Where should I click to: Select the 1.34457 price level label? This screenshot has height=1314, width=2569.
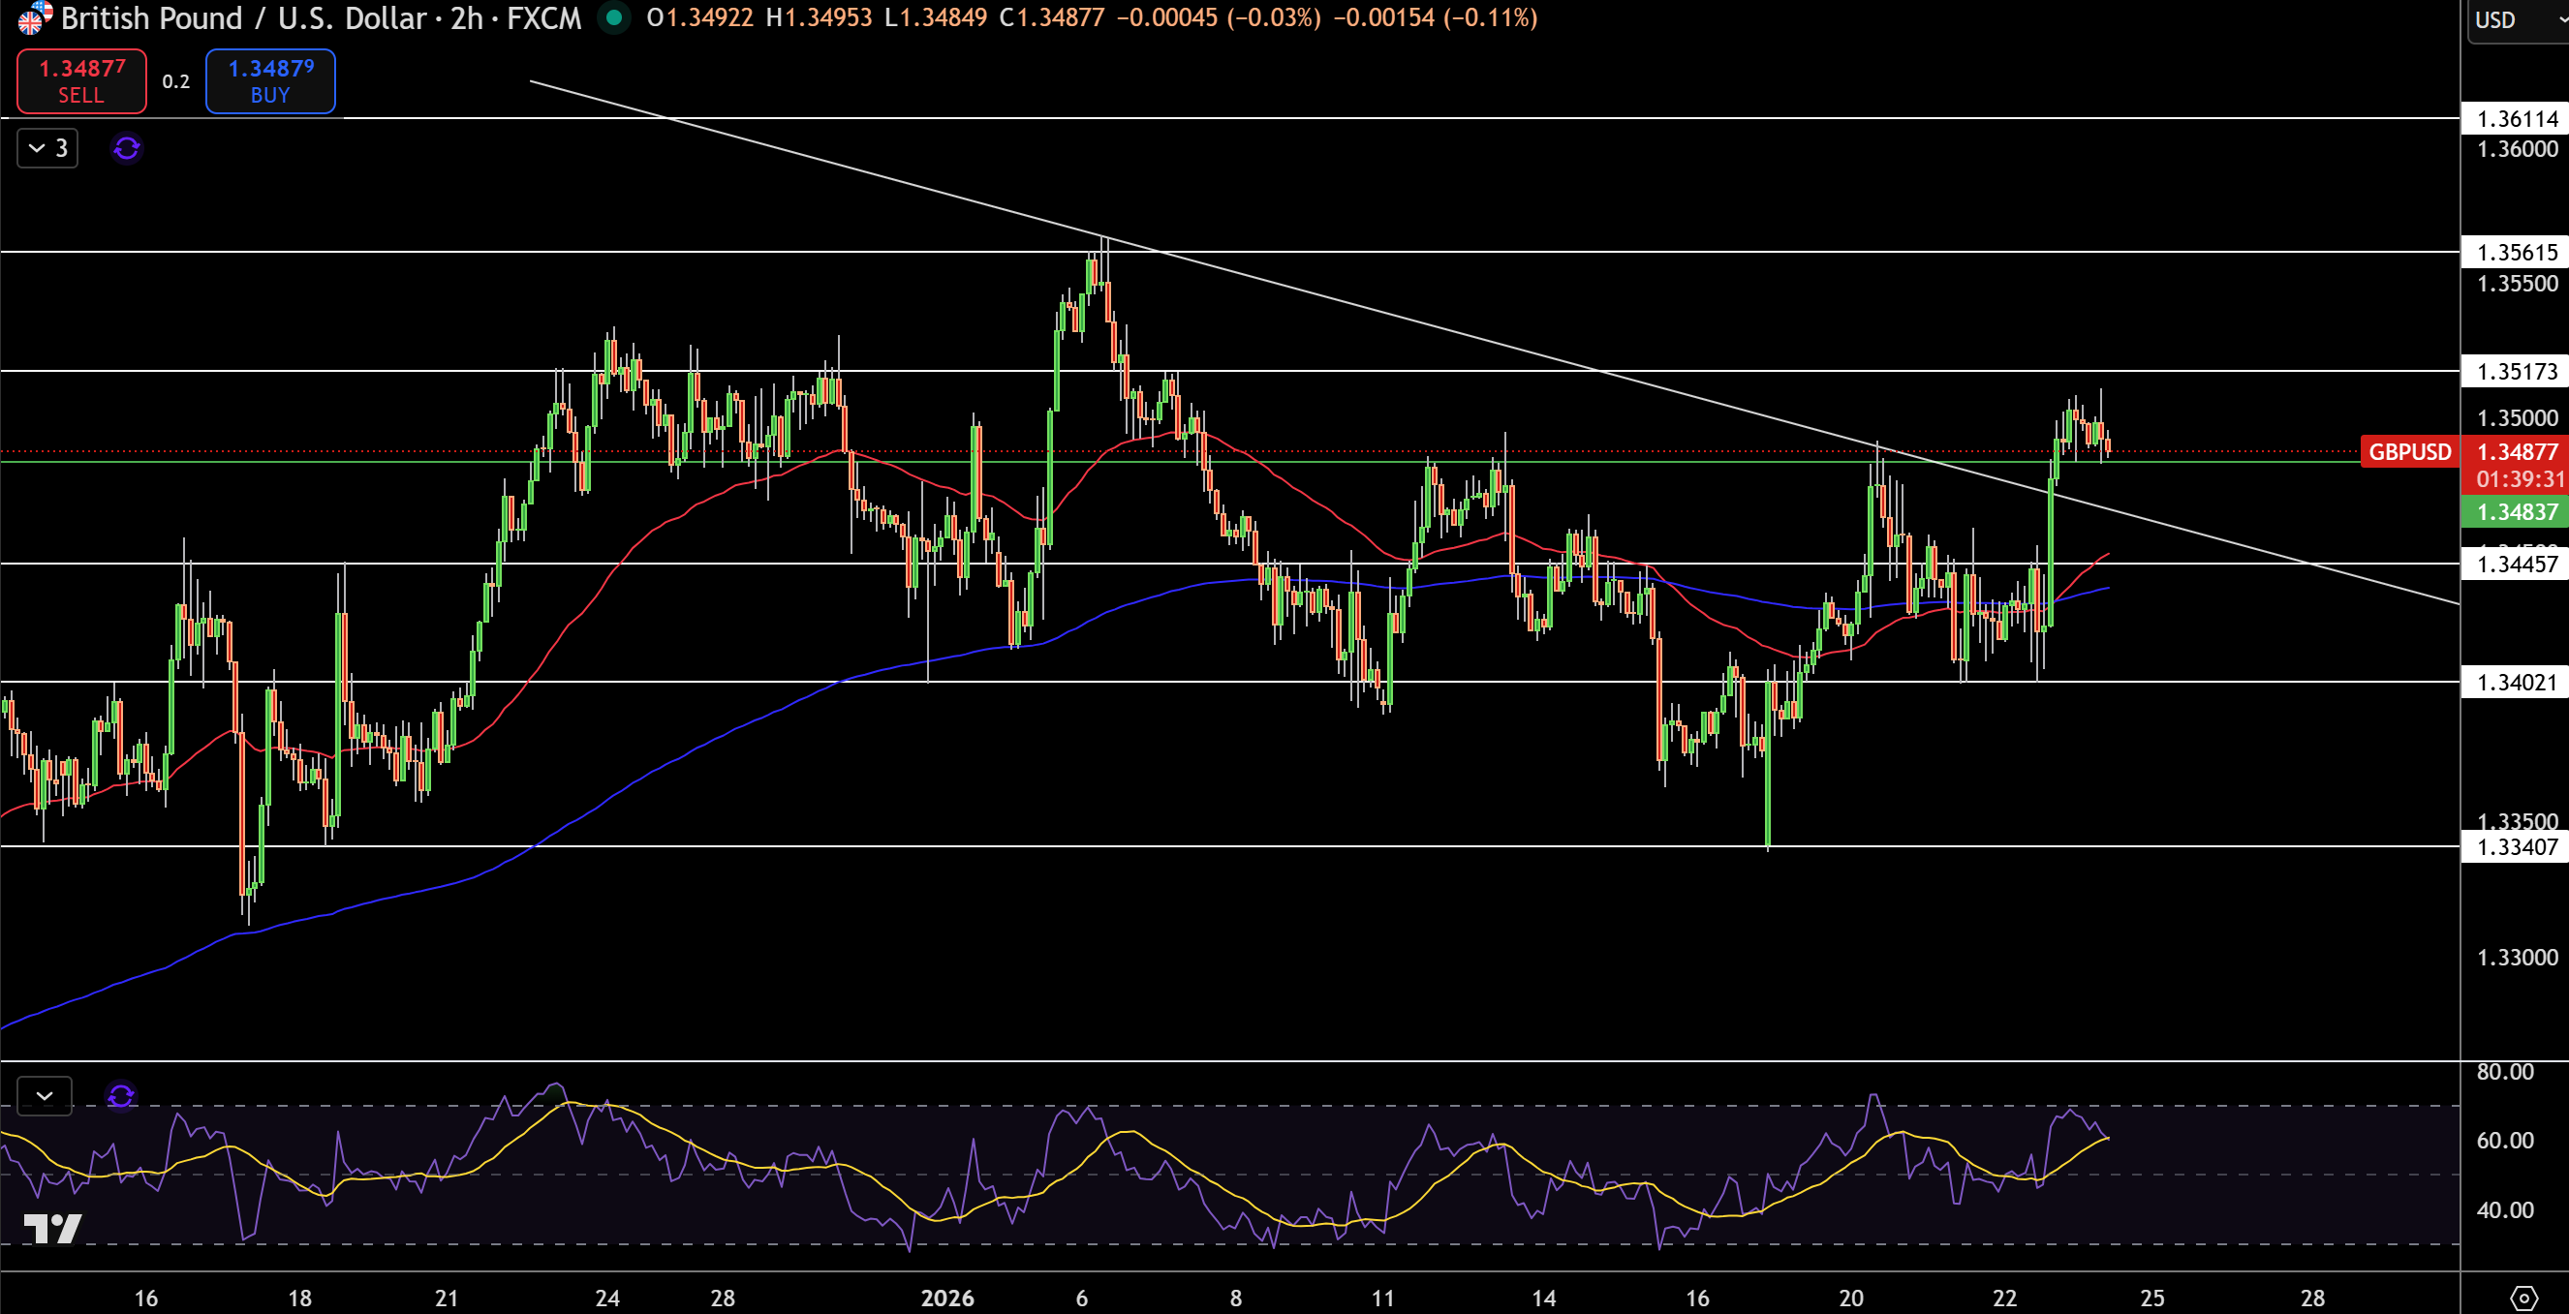[x=2516, y=565]
